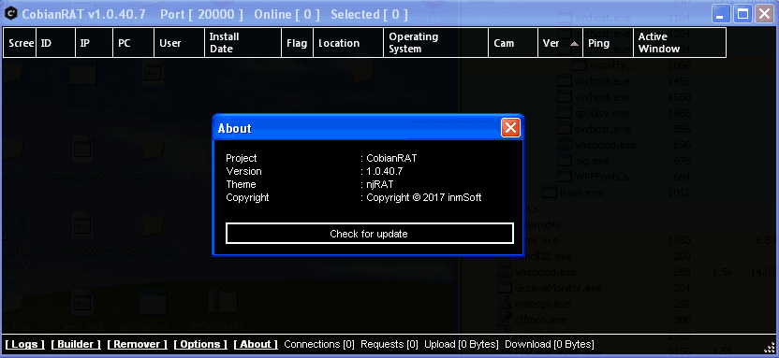This screenshot has width=779, height=358.
Task: Minimize the CobianRAT window
Action: point(721,14)
